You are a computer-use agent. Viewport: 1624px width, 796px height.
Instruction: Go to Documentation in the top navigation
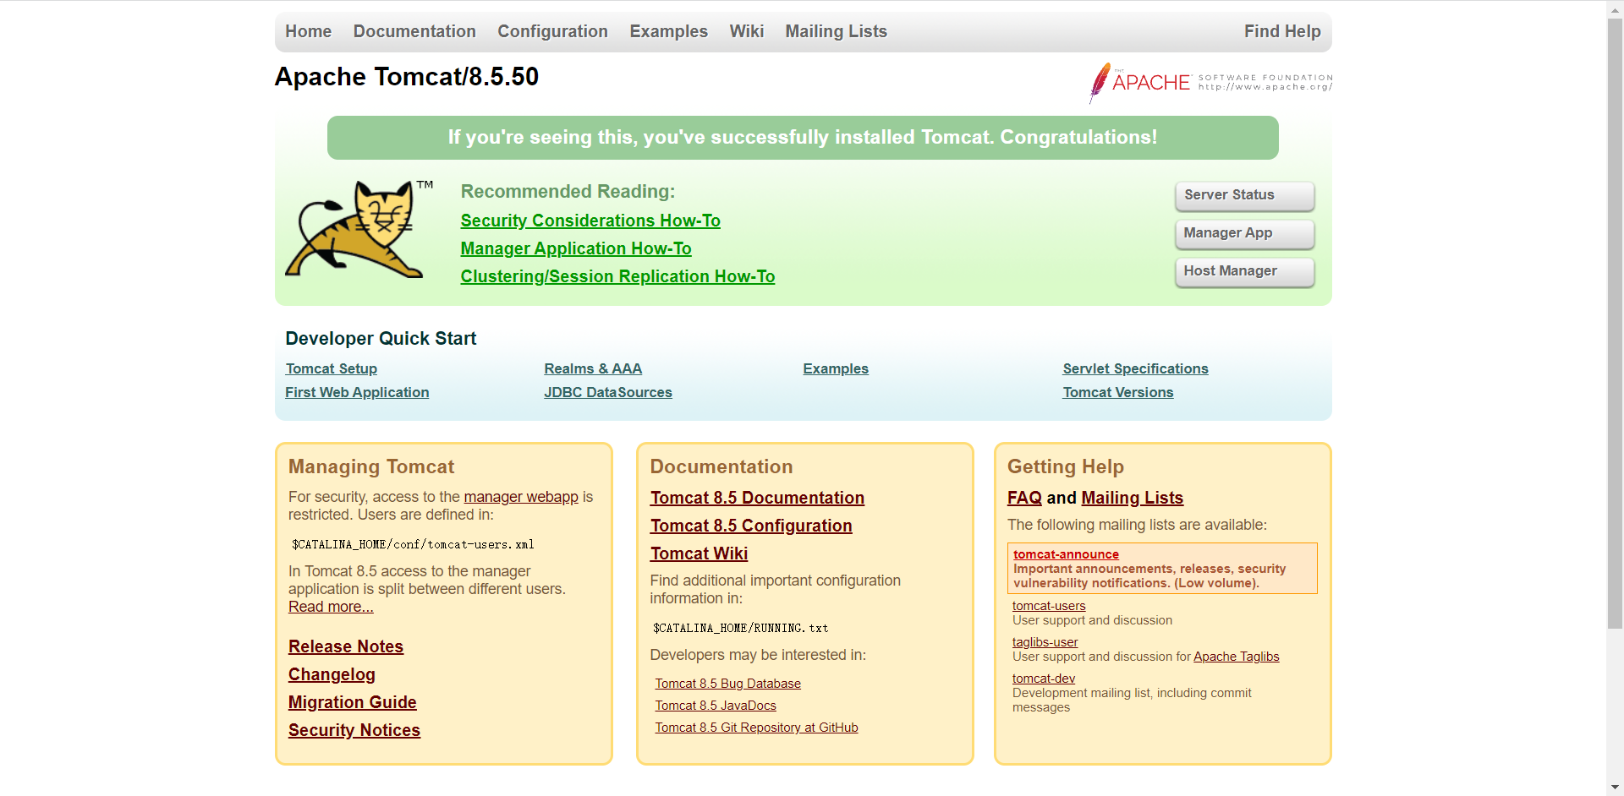(414, 31)
